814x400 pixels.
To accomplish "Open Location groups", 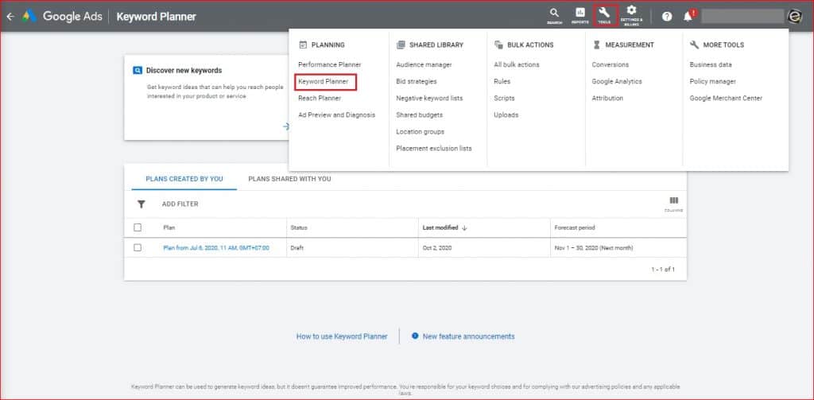I will point(420,131).
